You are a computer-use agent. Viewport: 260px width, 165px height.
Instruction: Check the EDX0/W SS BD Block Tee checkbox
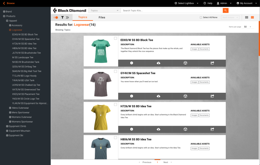[x=115, y=38]
